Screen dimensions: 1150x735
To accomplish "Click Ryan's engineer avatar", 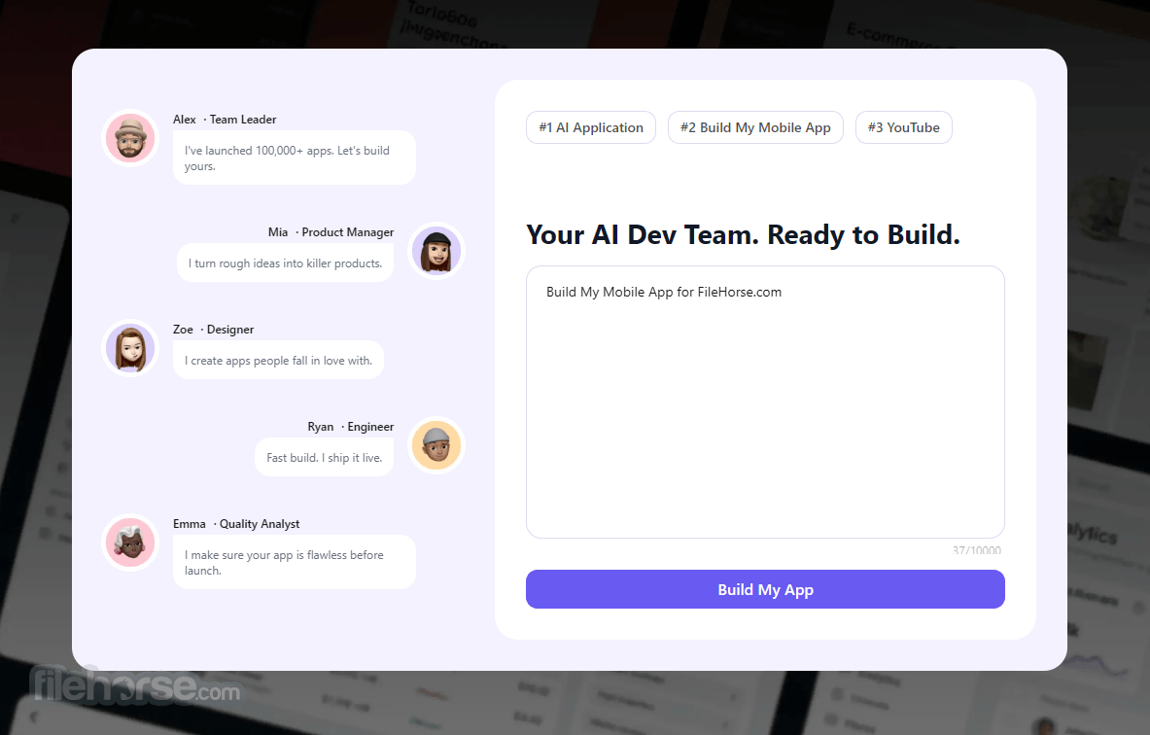I will point(436,445).
